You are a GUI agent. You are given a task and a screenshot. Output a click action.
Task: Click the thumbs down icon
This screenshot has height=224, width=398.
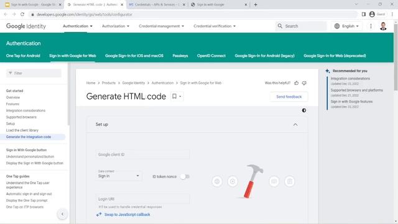[304, 83]
